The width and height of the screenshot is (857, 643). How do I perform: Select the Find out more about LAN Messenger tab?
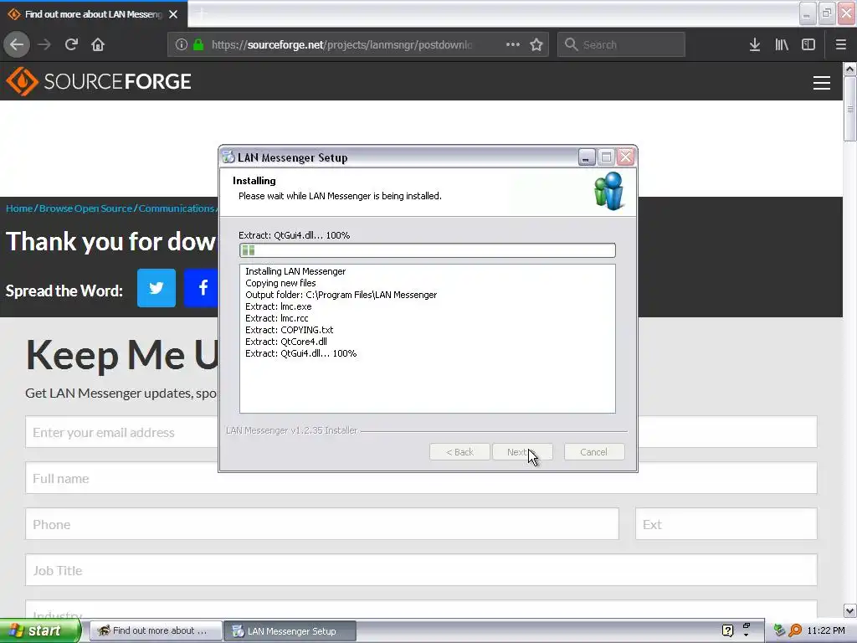[x=93, y=14]
